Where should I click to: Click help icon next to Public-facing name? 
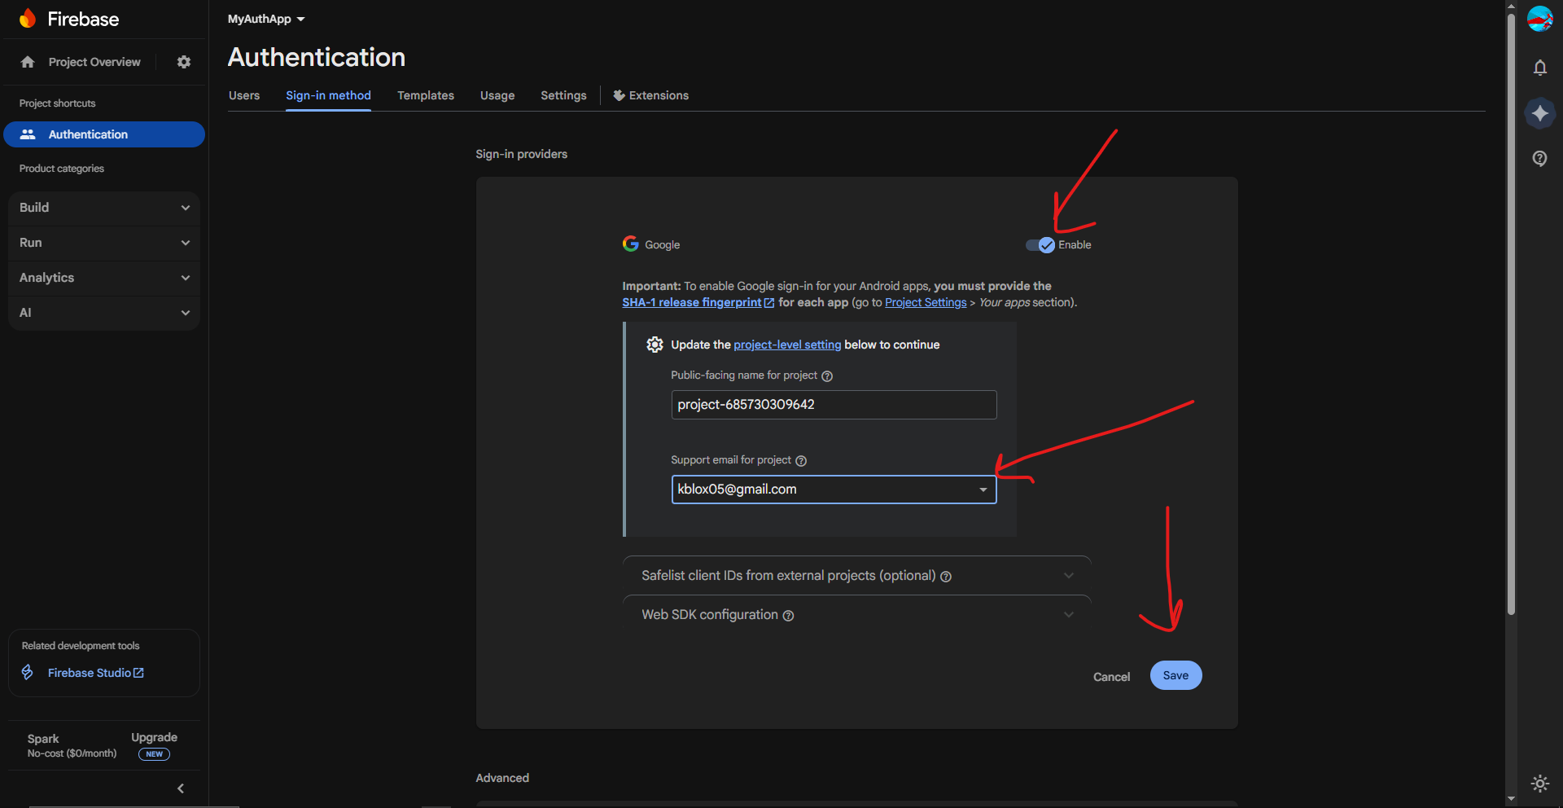point(827,376)
